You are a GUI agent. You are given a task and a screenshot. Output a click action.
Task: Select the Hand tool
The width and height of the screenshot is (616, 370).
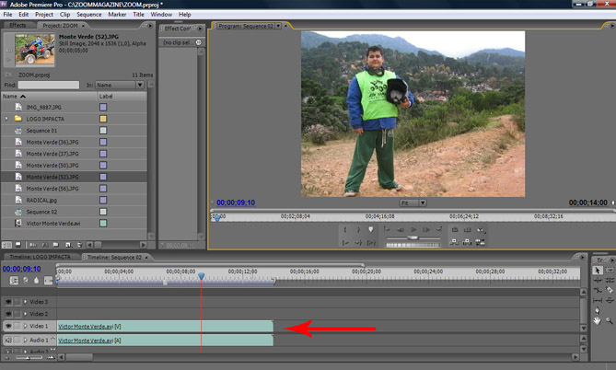pos(598,320)
